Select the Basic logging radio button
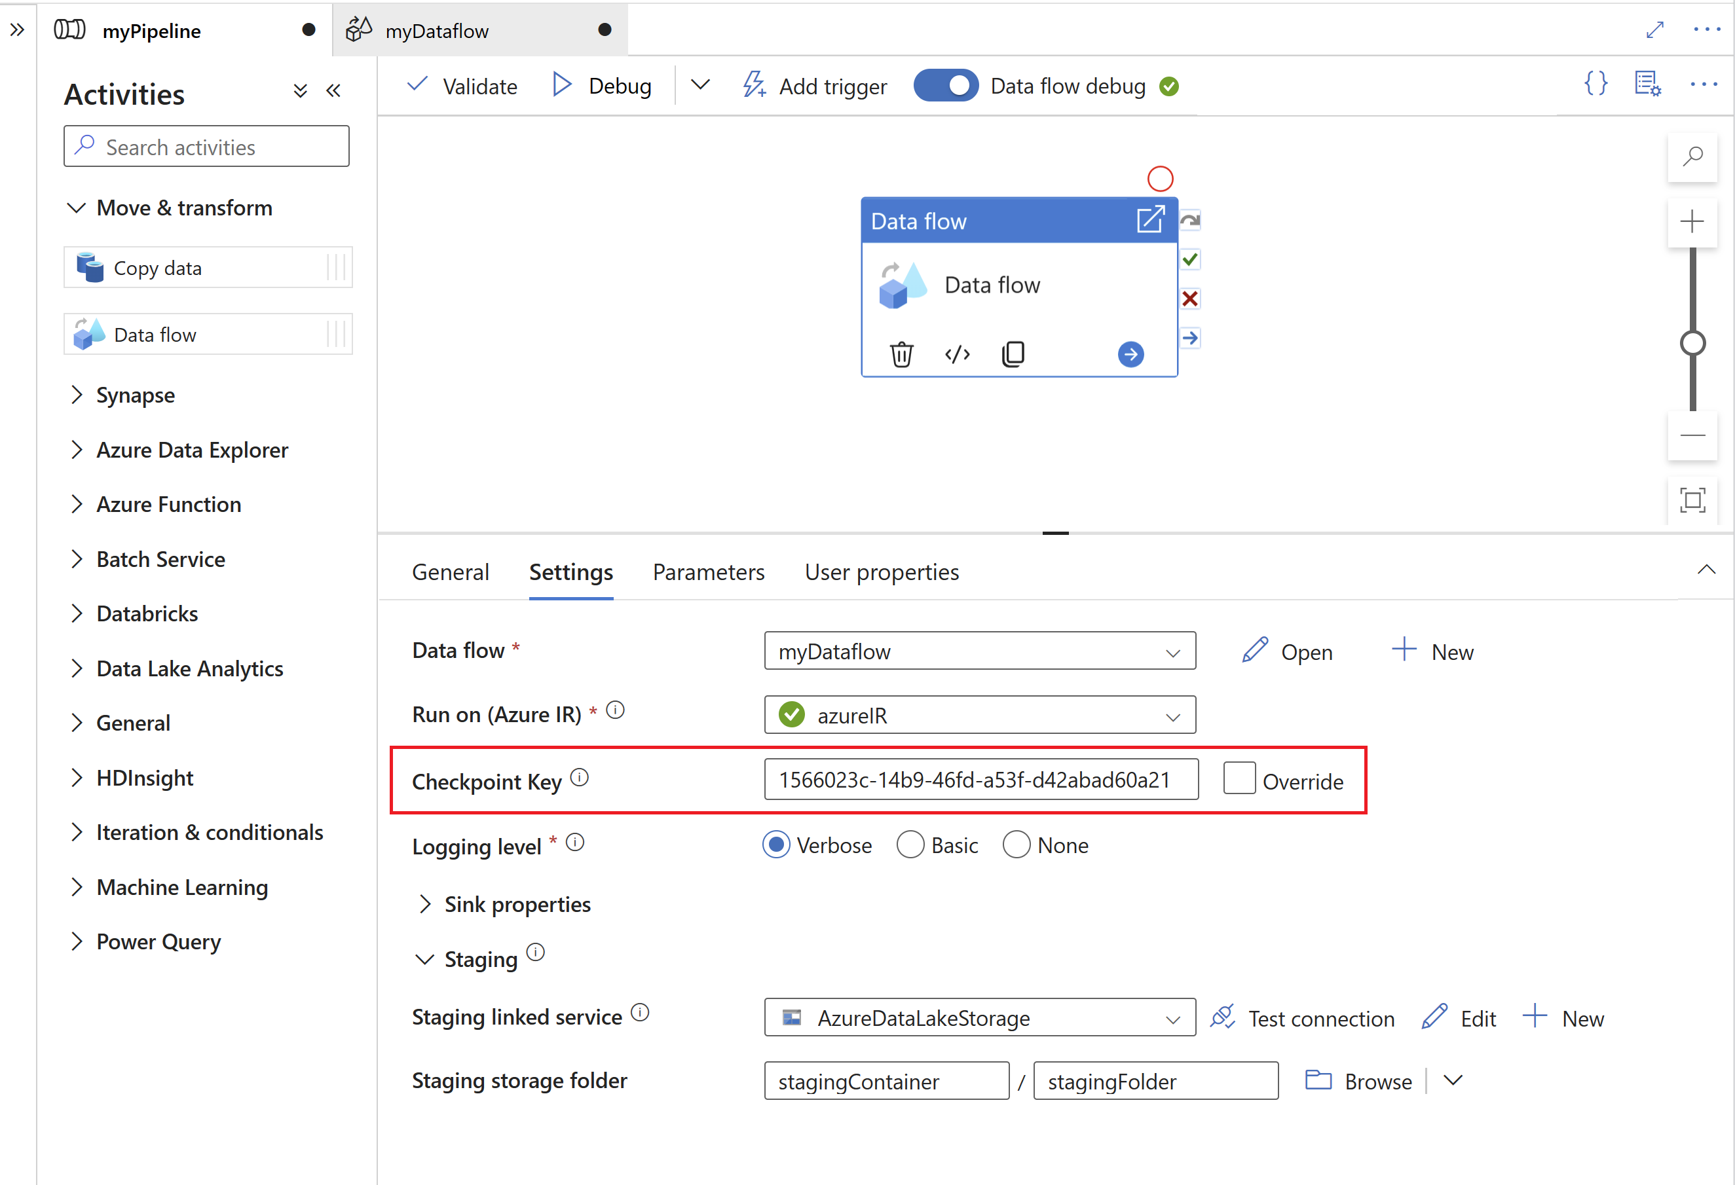This screenshot has width=1735, height=1185. 914,845
